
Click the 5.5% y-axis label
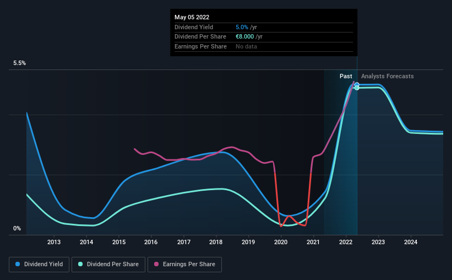[x=19, y=63]
